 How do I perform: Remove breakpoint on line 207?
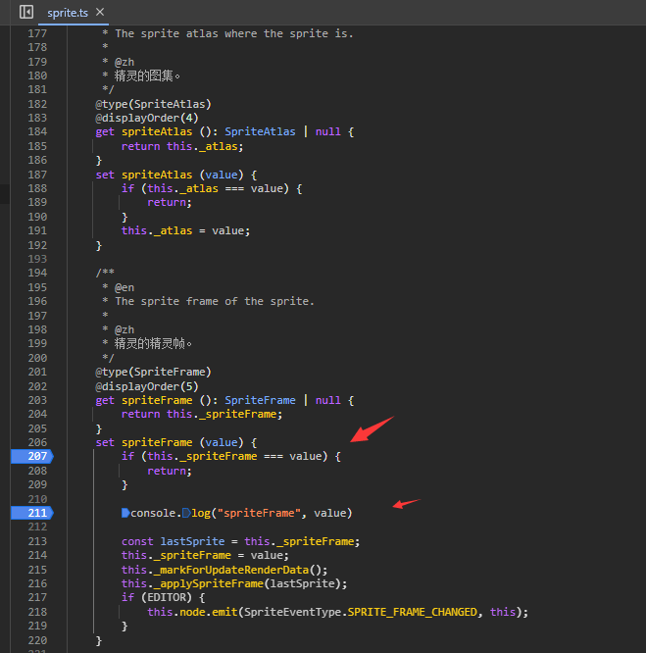coord(32,456)
